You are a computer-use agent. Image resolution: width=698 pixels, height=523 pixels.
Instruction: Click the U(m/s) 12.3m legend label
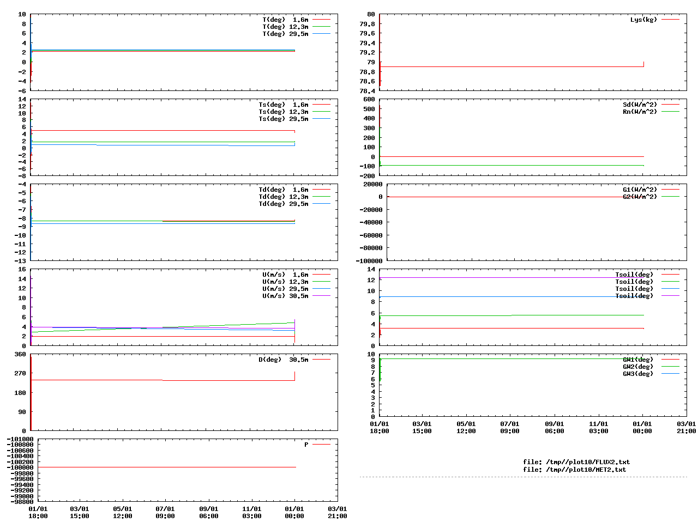(x=285, y=282)
